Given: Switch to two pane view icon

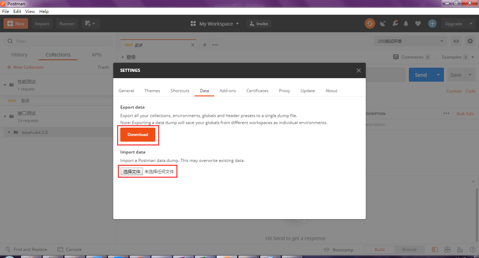Looking at the screenshot, I should 447,250.
